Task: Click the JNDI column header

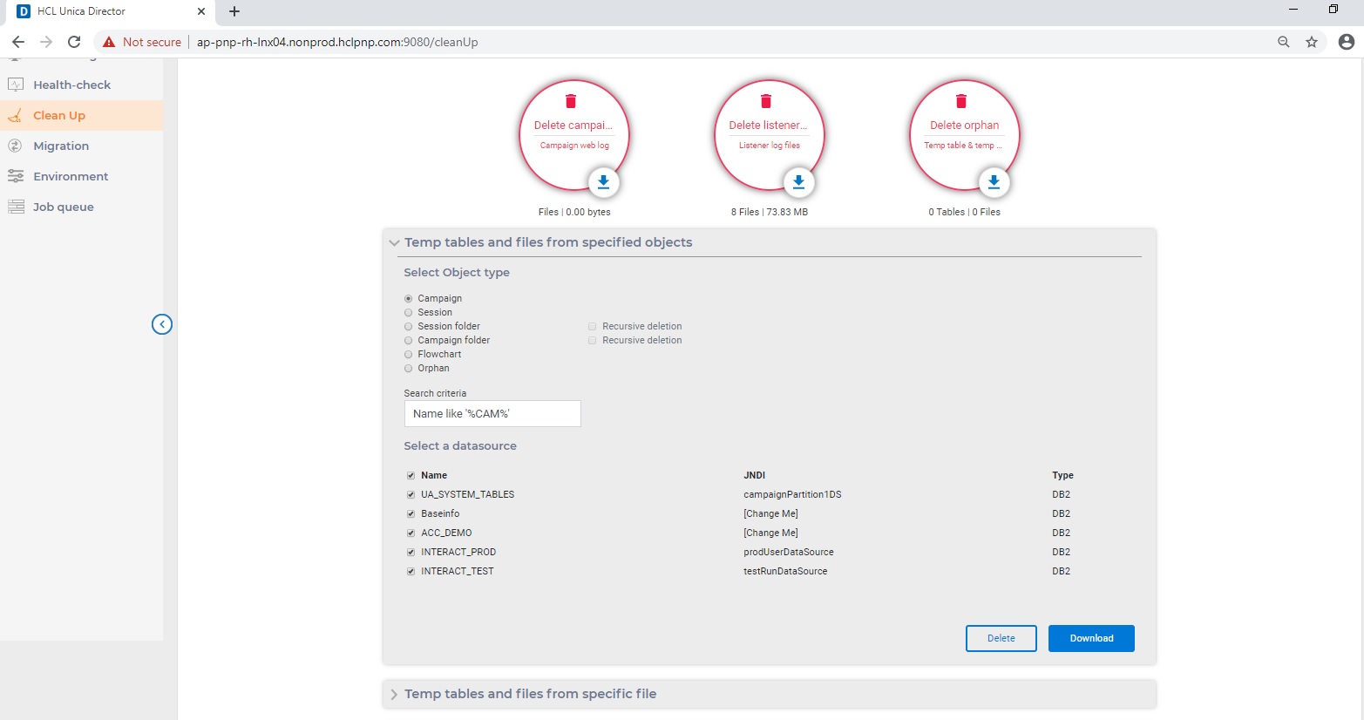Action: pyautogui.click(x=754, y=475)
